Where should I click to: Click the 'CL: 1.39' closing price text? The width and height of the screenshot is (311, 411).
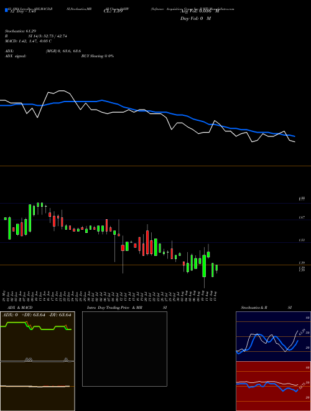(x=113, y=12)
